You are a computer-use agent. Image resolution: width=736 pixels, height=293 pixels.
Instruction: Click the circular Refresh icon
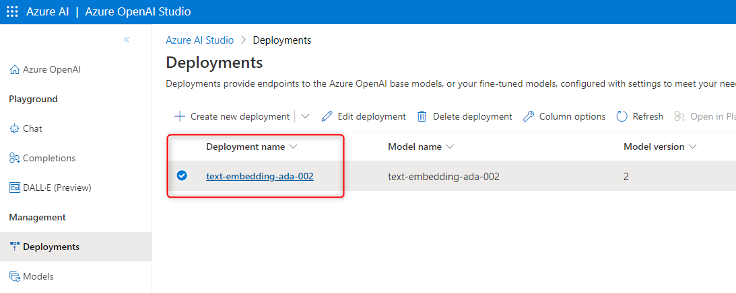[x=622, y=116]
